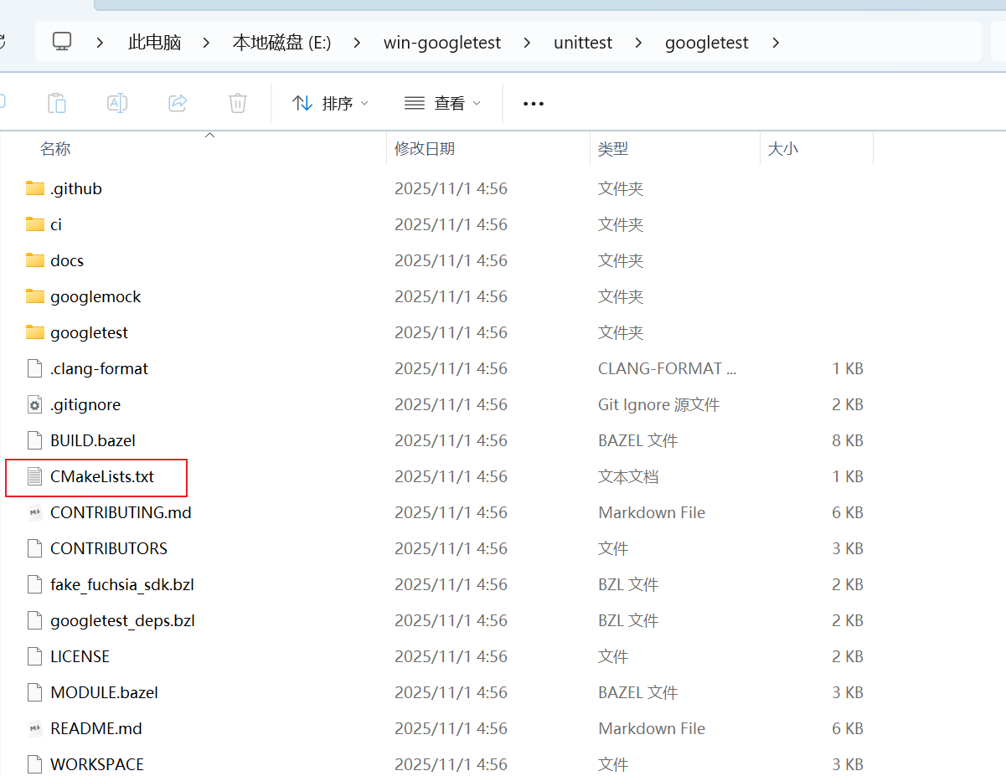Click googletest breadcrumb in address bar
The image size is (1006, 776).
click(x=707, y=42)
